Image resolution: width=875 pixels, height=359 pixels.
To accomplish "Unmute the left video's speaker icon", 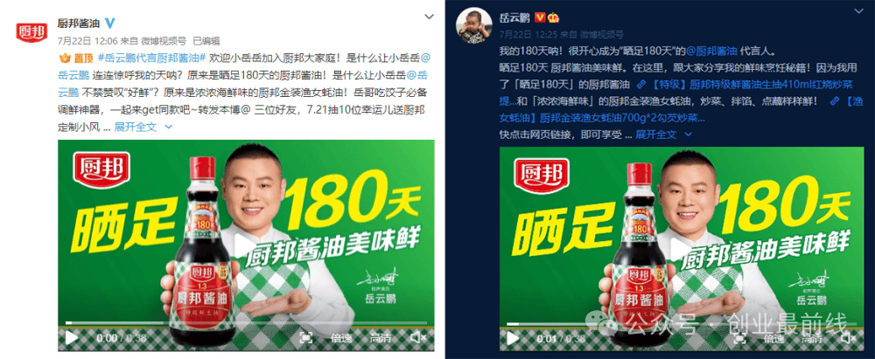I will 418,337.
